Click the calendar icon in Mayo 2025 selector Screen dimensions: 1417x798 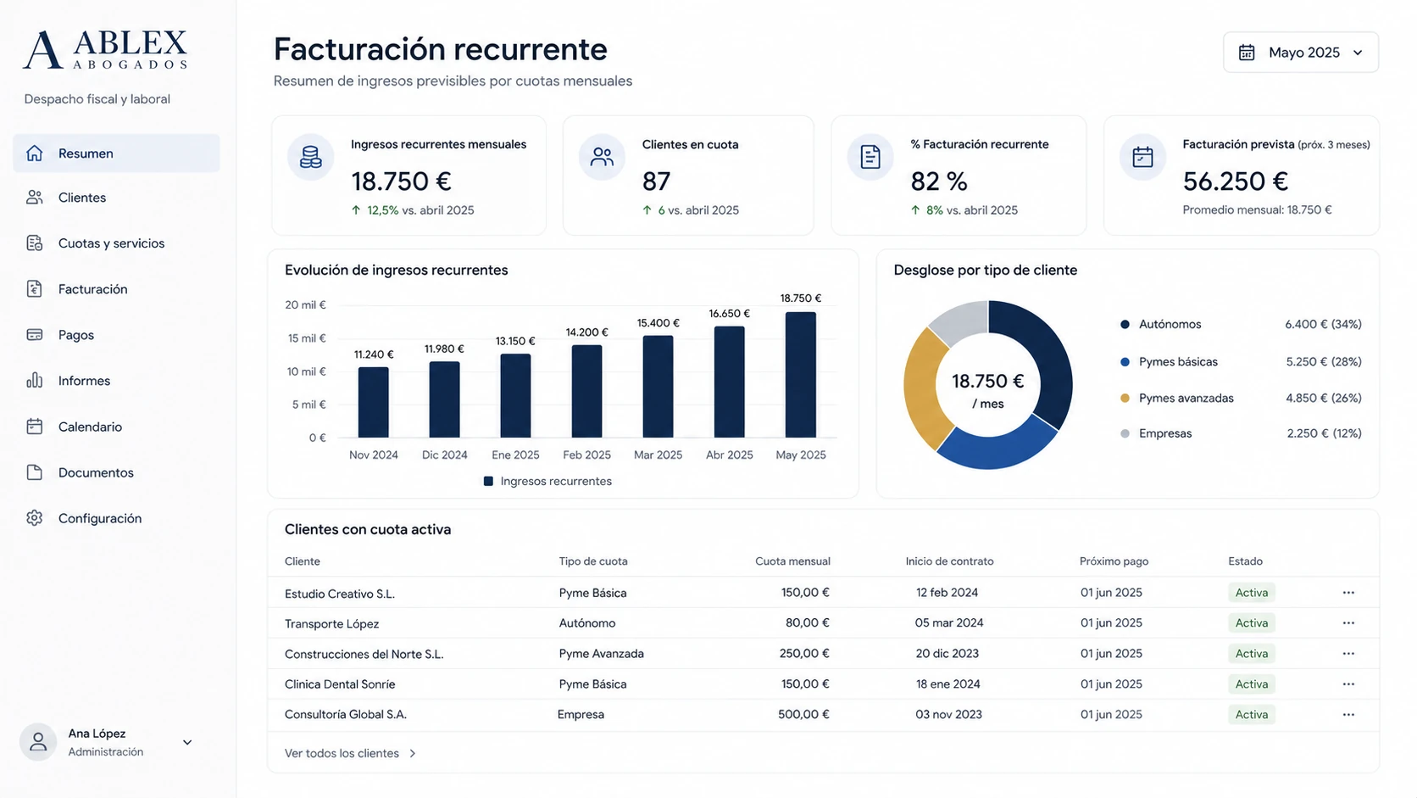click(1247, 53)
